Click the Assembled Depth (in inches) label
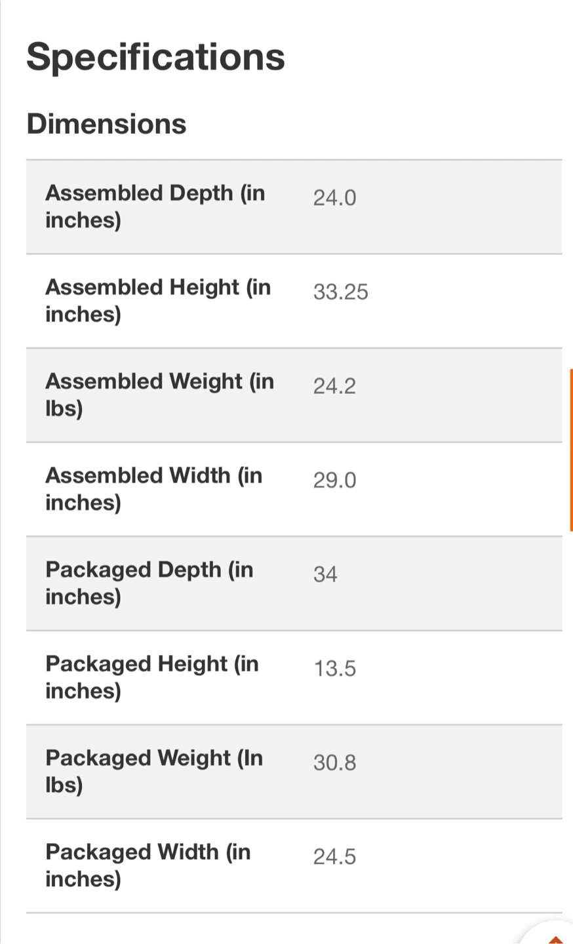This screenshot has width=573, height=944. (x=155, y=206)
